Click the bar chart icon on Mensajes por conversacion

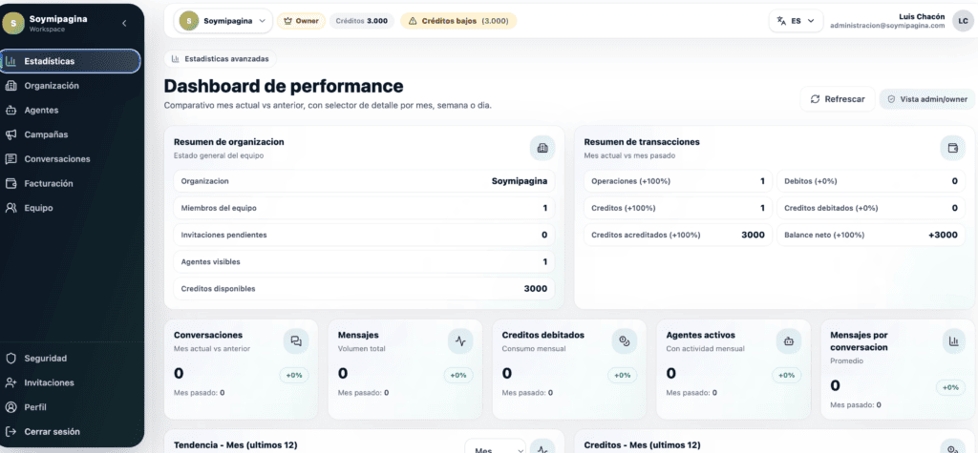(x=952, y=340)
